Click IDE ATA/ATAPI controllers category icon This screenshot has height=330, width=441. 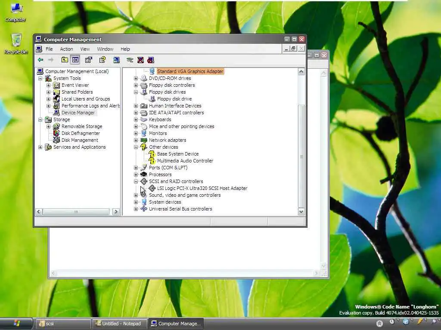[x=144, y=113]
